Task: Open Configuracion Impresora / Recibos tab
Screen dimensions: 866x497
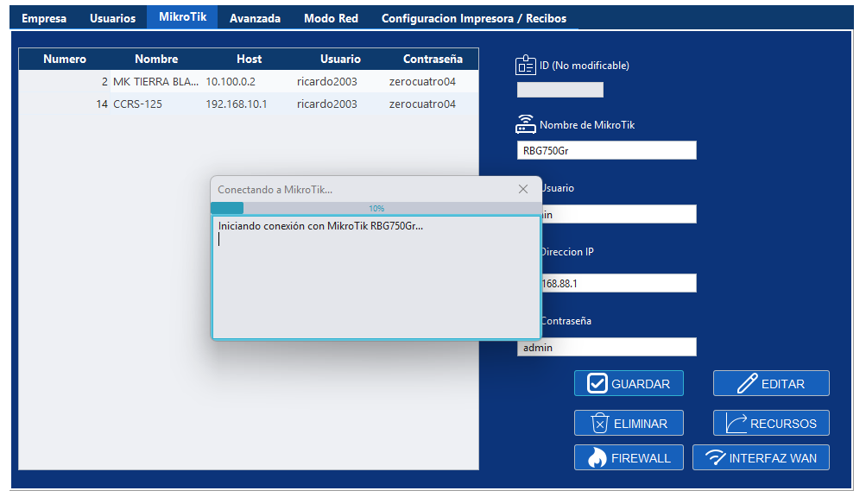Action: 474,18
